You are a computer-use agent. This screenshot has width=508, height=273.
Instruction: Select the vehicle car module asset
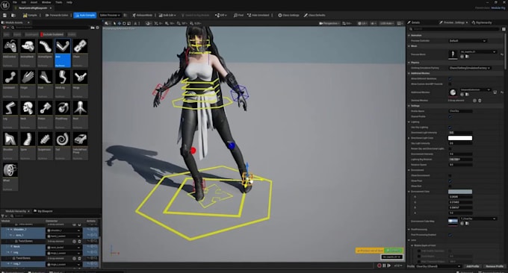point(80,146)
